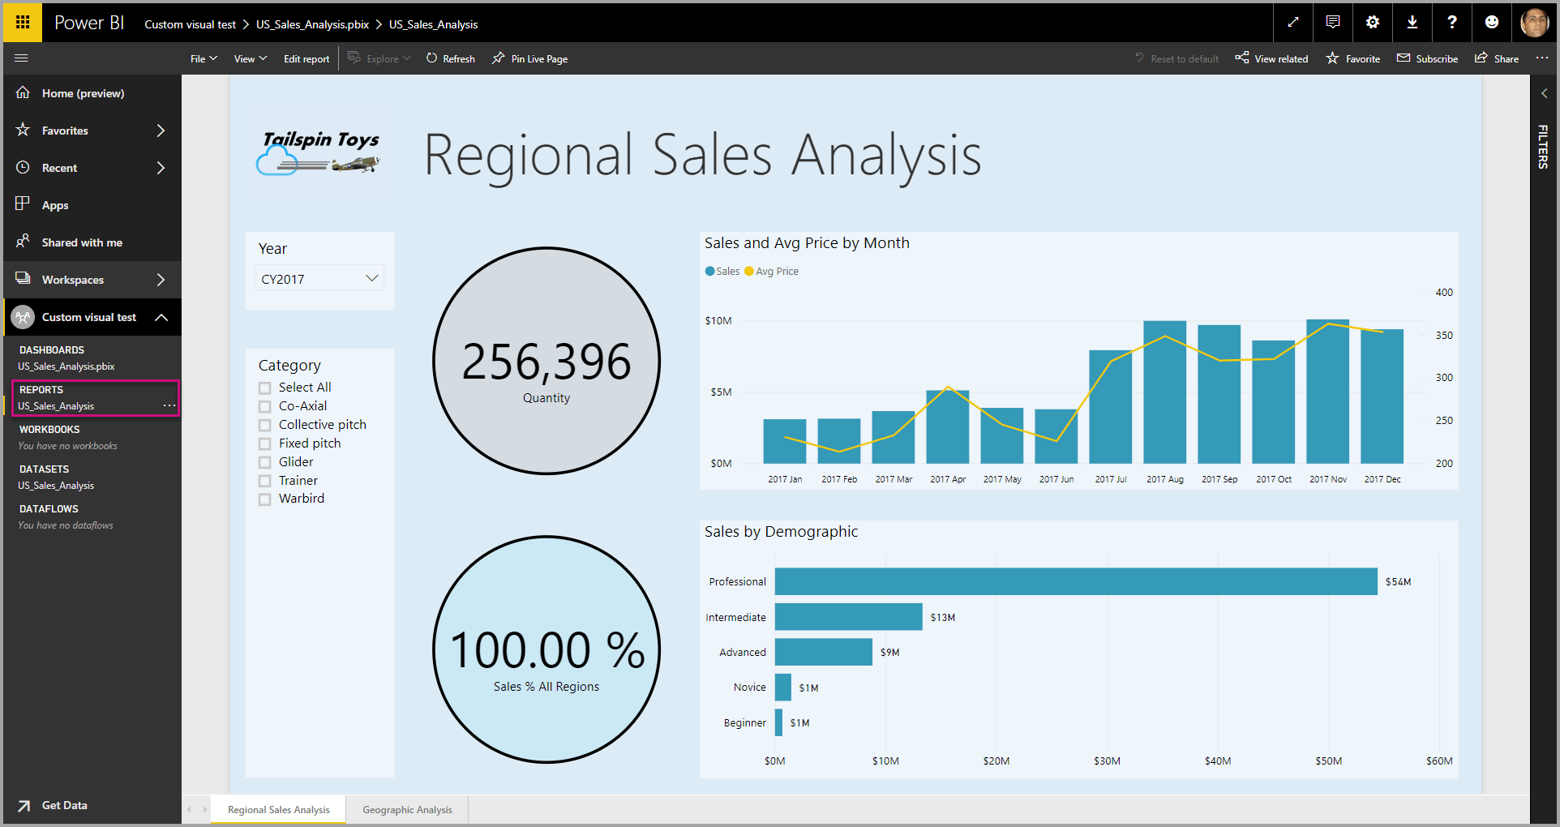1560x827 pixels.
Task: Click Edit report in the toolbar
Action: 306,58
